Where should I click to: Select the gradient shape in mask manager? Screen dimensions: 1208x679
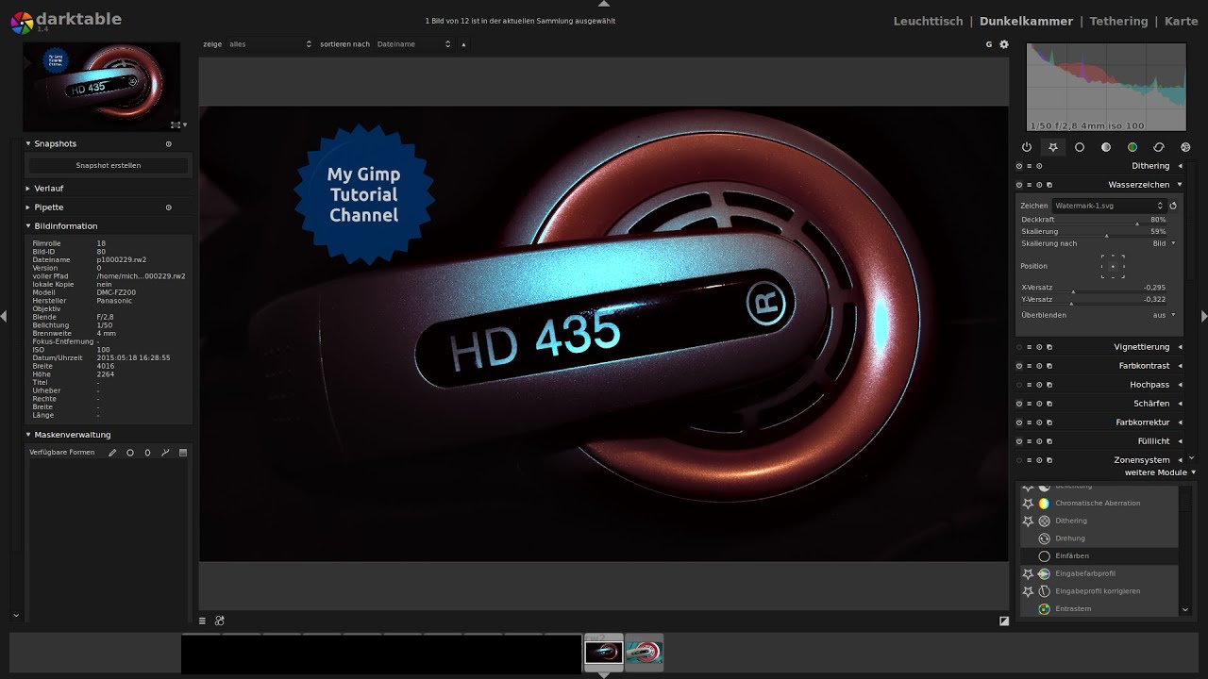pos(183,453)
